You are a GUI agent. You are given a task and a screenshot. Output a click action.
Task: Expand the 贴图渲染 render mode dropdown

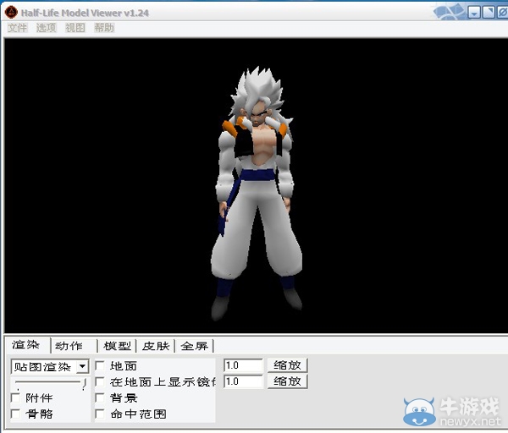point(83,367)
